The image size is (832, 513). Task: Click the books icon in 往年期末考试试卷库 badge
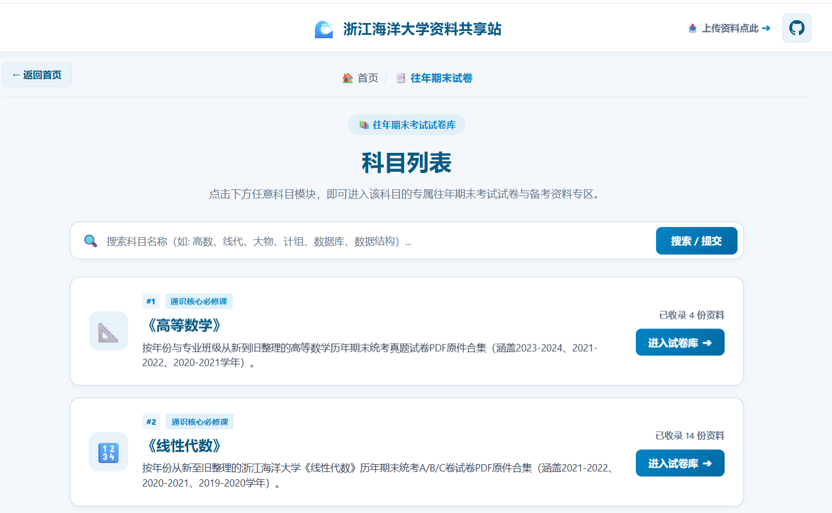click(364, 125)
